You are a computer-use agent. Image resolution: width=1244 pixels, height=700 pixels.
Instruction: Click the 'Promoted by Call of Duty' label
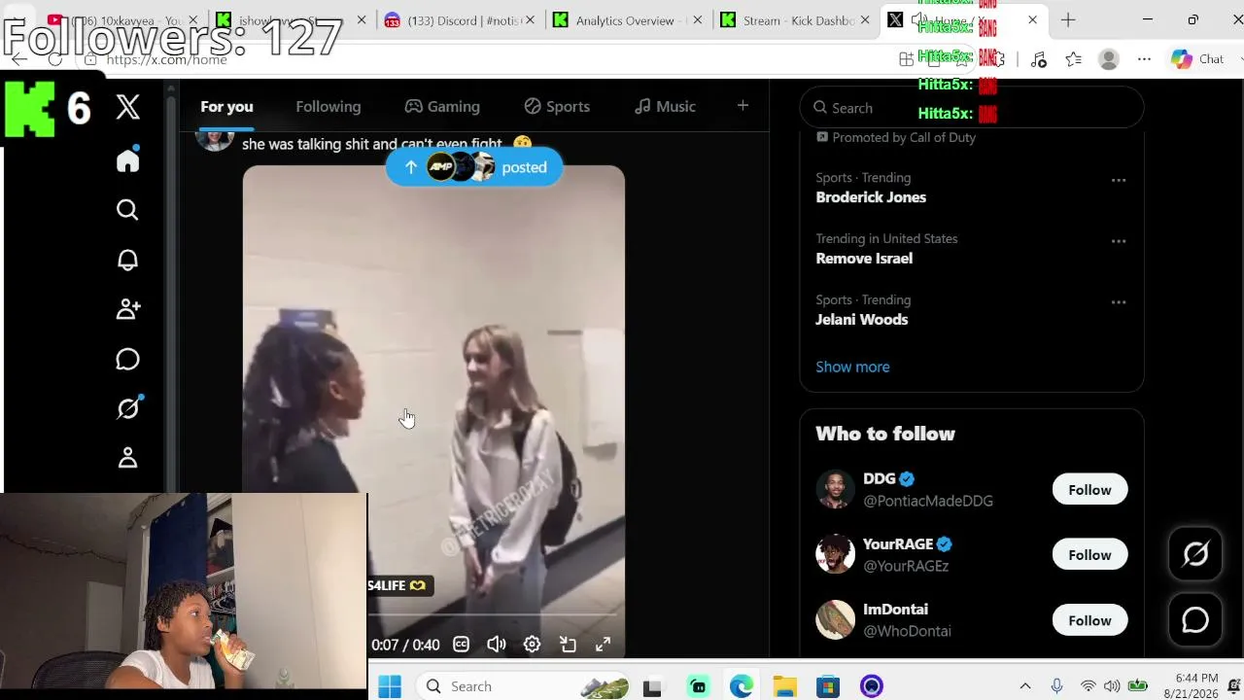point(896,138)
